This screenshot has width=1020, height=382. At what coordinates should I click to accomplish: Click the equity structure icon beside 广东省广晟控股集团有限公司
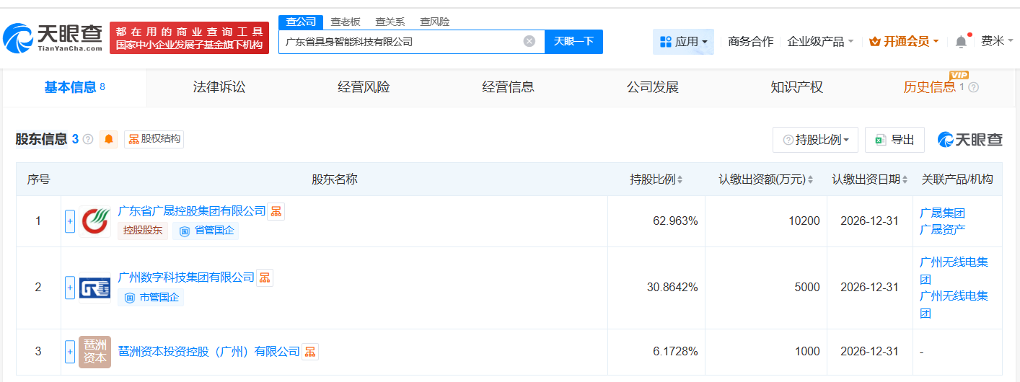(x=276, y=211)
